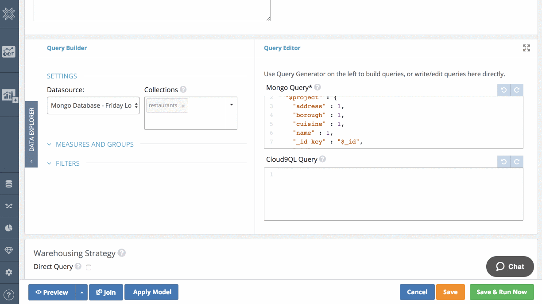The height and width of the screenshot is (304, 542).
Task: Open the Knowi logo home icon
Action: pos(9,14)
